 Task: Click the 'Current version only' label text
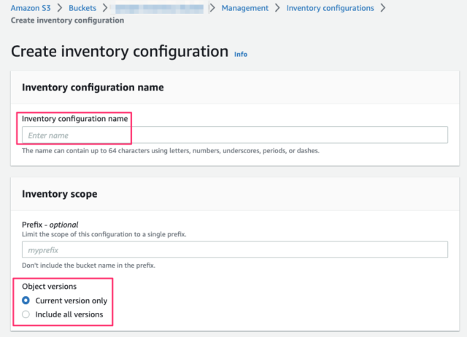click(70, 301)
